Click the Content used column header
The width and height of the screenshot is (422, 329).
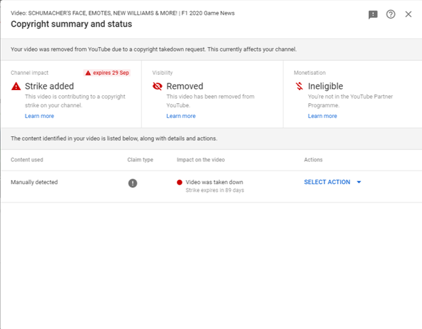click(27, 160)
